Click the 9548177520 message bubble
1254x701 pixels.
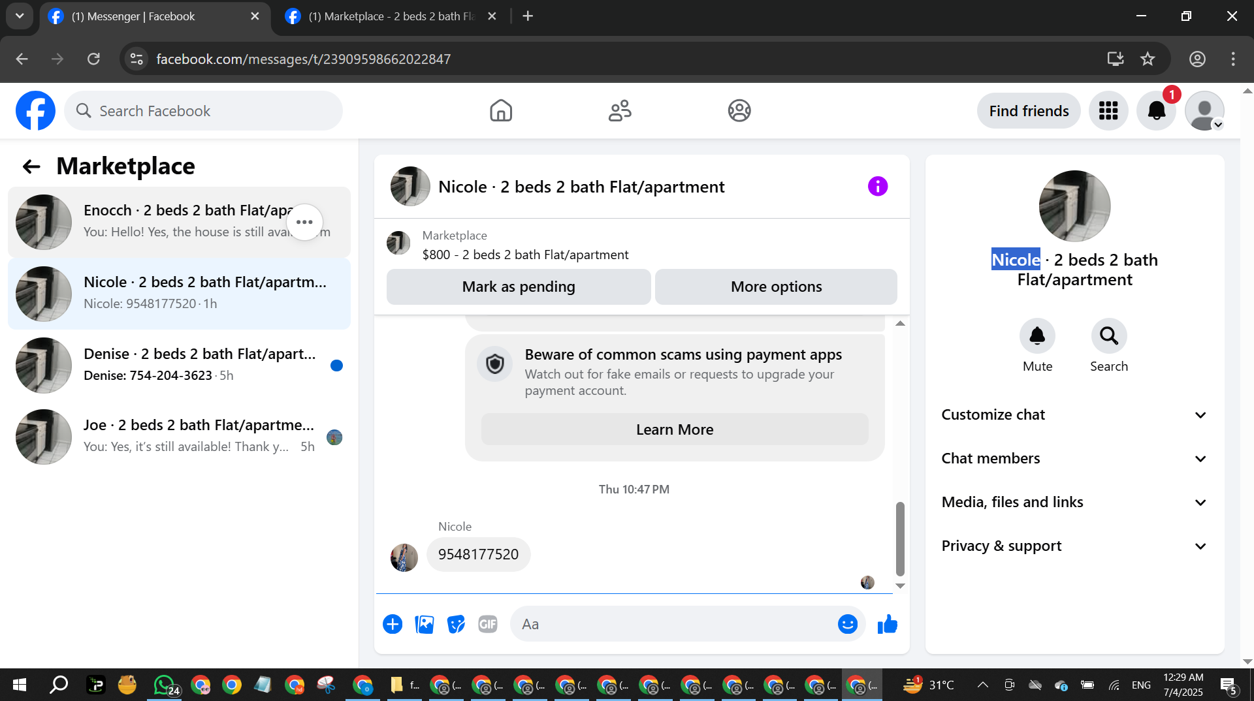[x=478, y=554]
